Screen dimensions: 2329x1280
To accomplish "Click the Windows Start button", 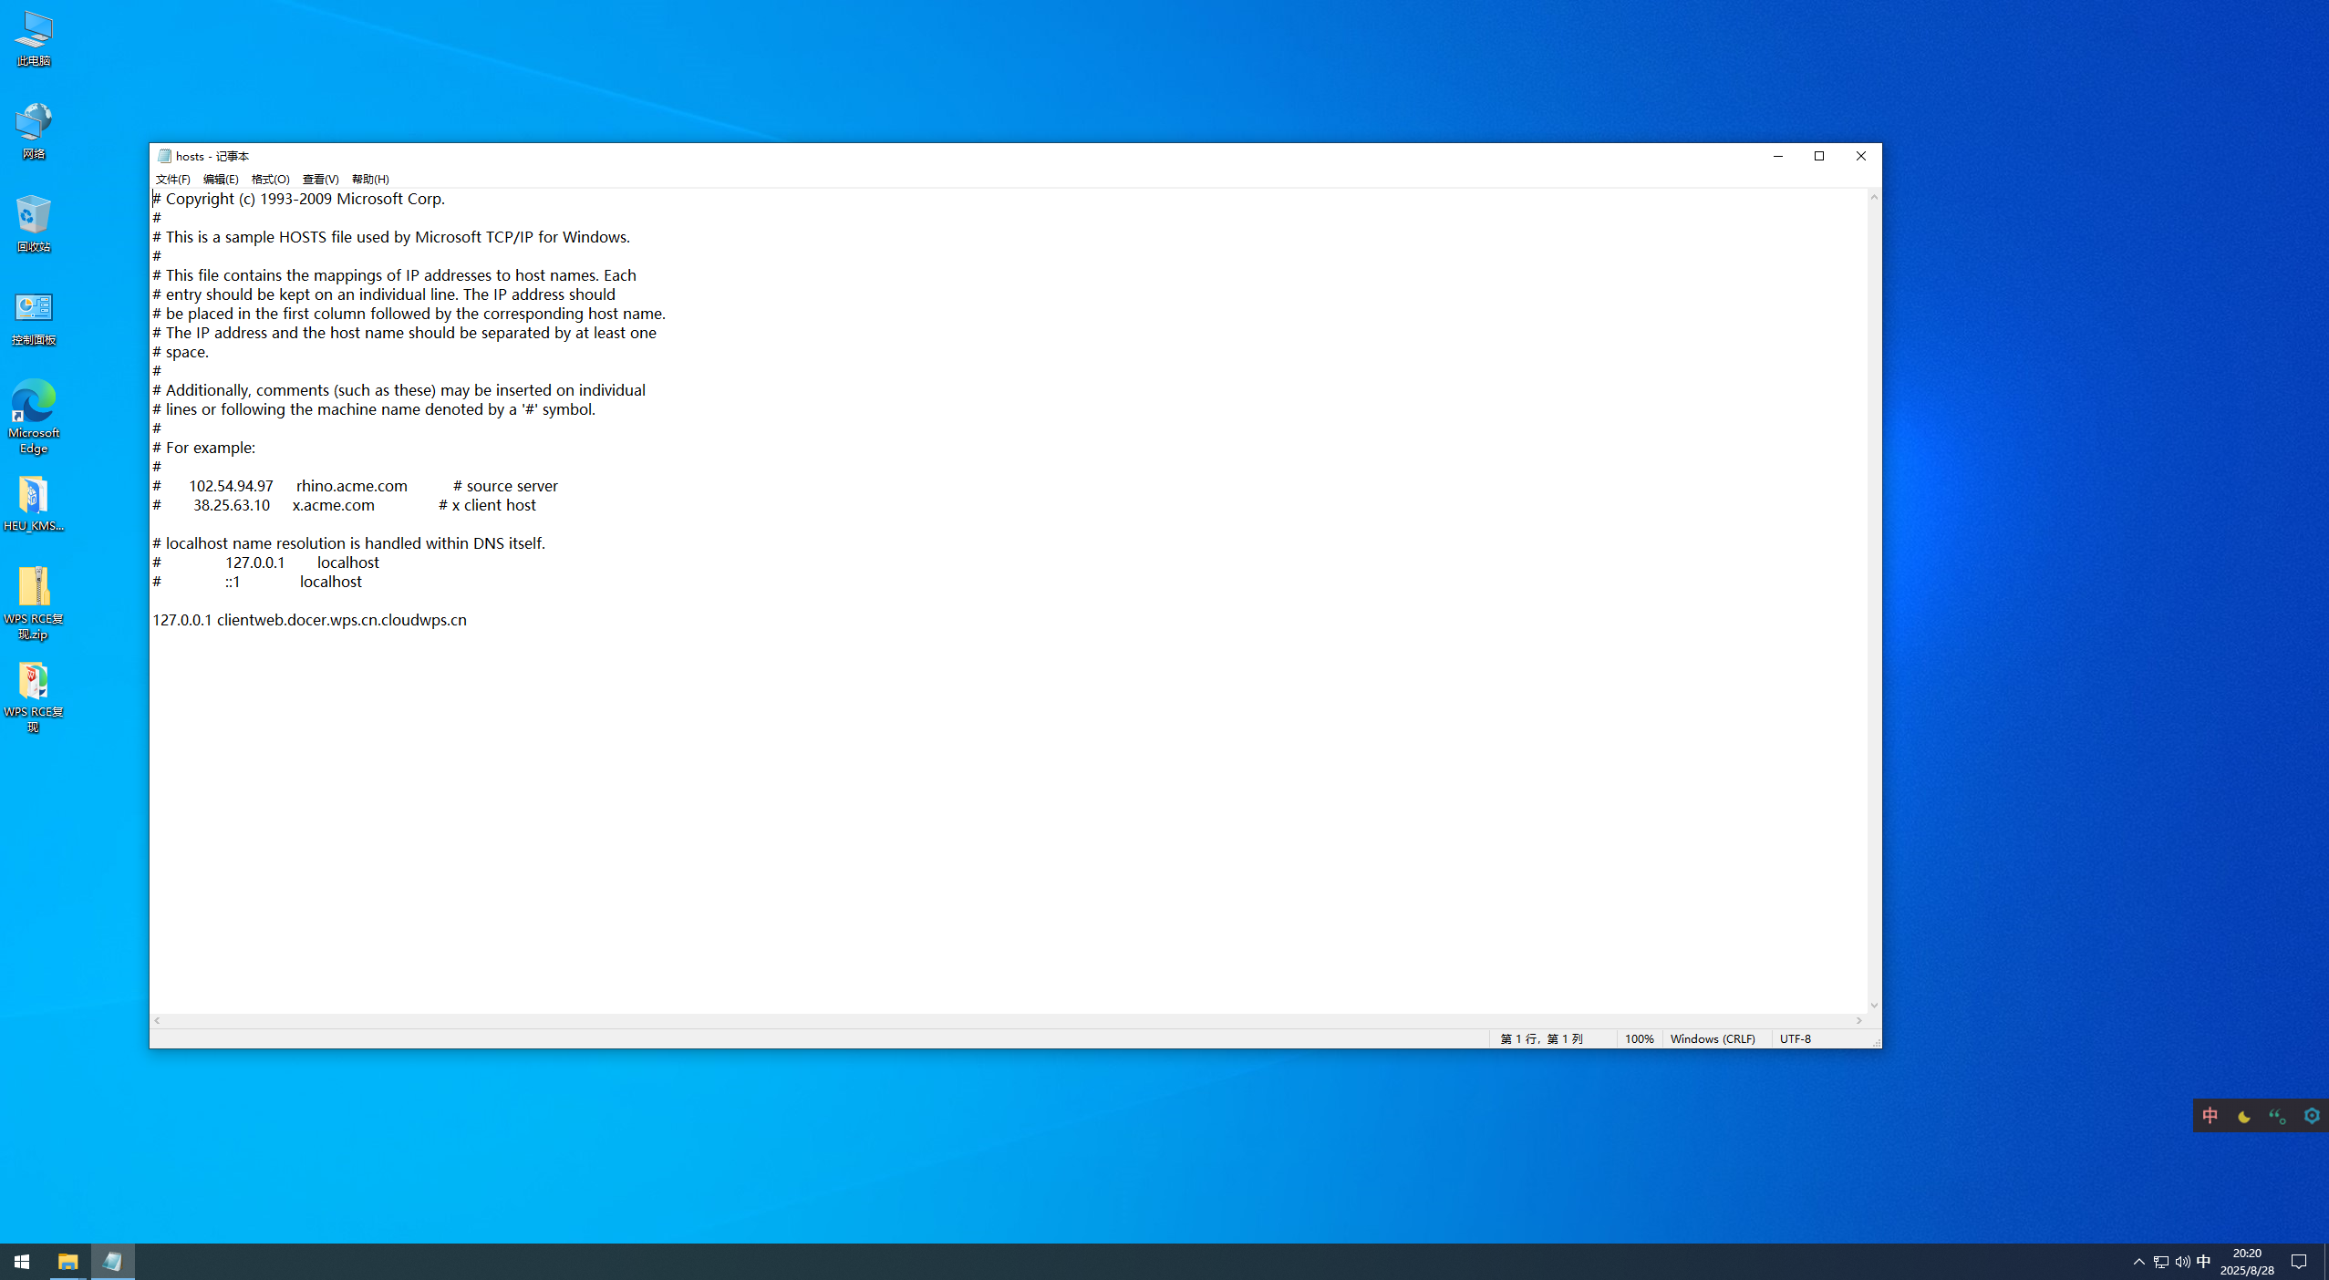I will click(x=22, y=1262).
